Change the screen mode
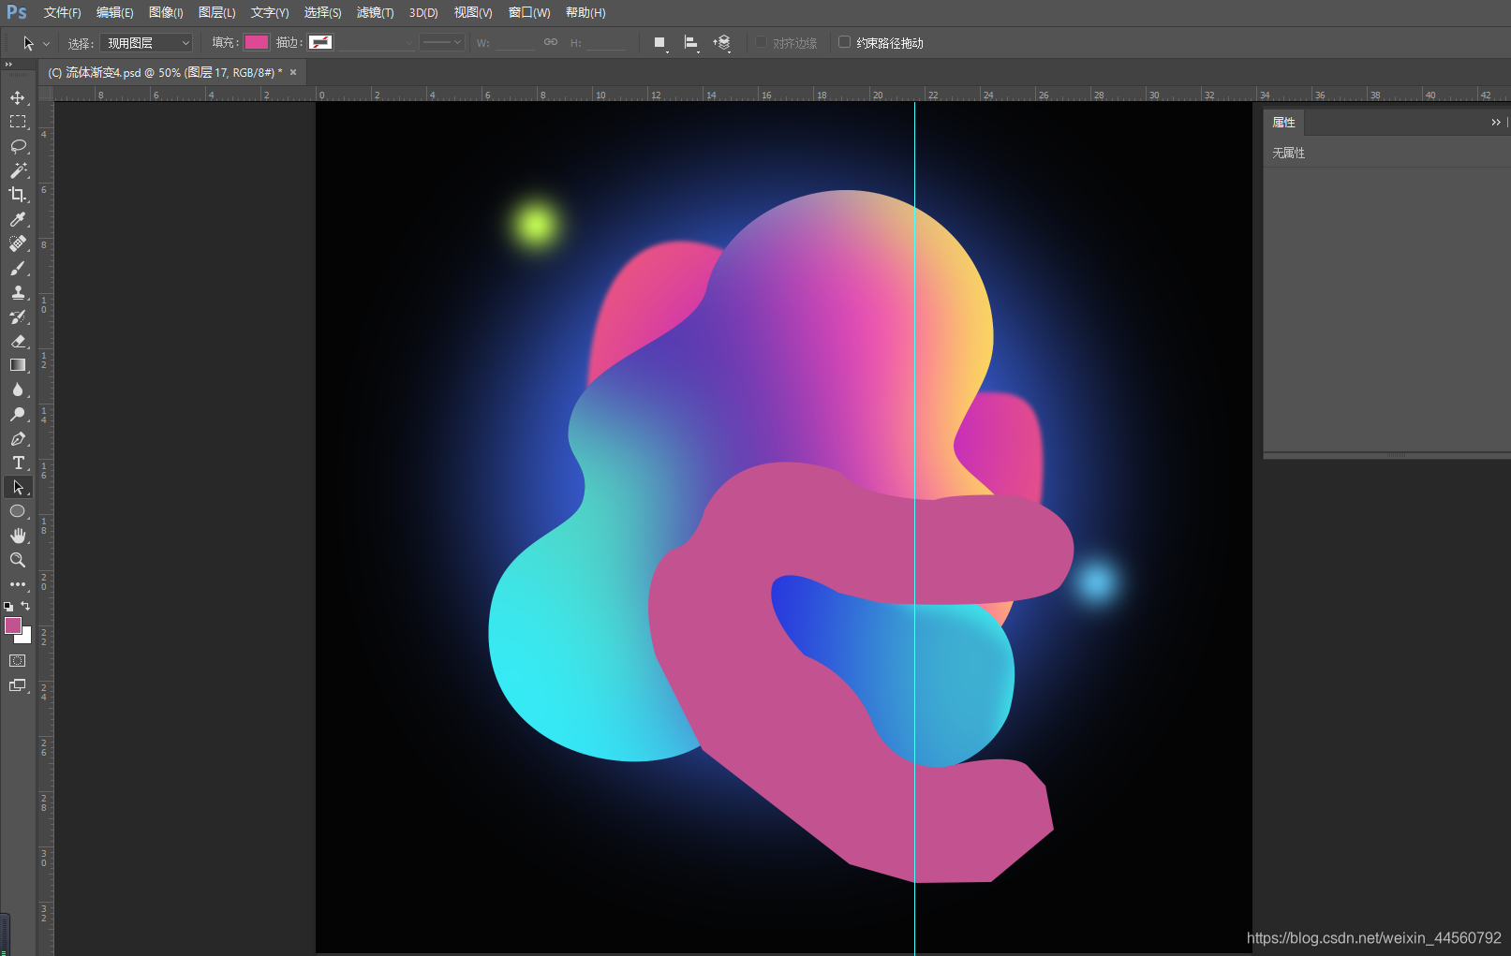Viewport: 1511px width, 956px height. pyautogui.click(x=18, y=685)
